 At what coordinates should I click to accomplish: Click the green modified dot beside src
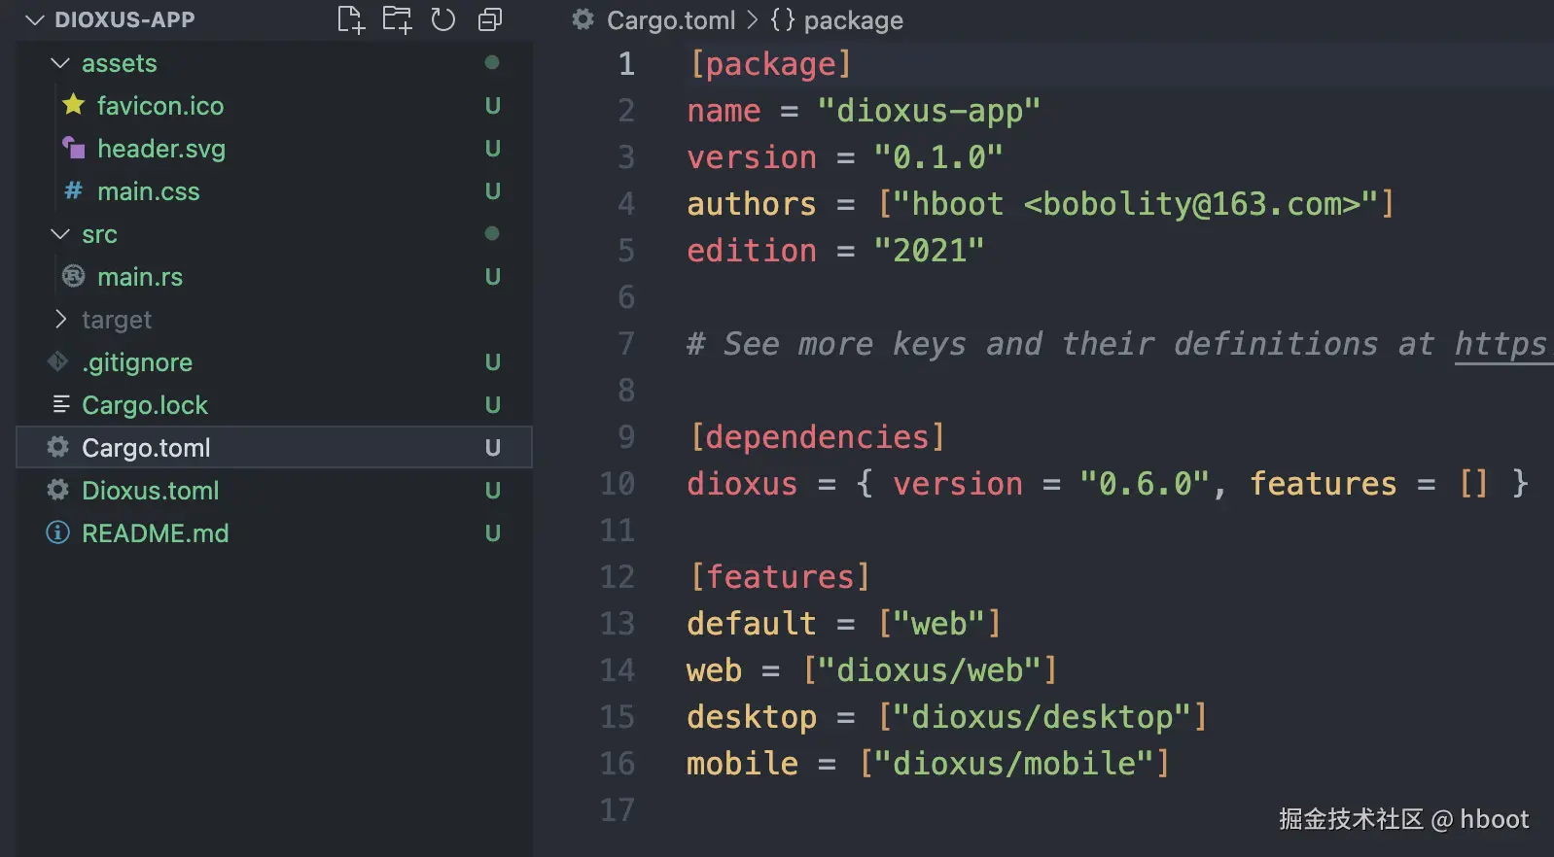click(492, 233)
